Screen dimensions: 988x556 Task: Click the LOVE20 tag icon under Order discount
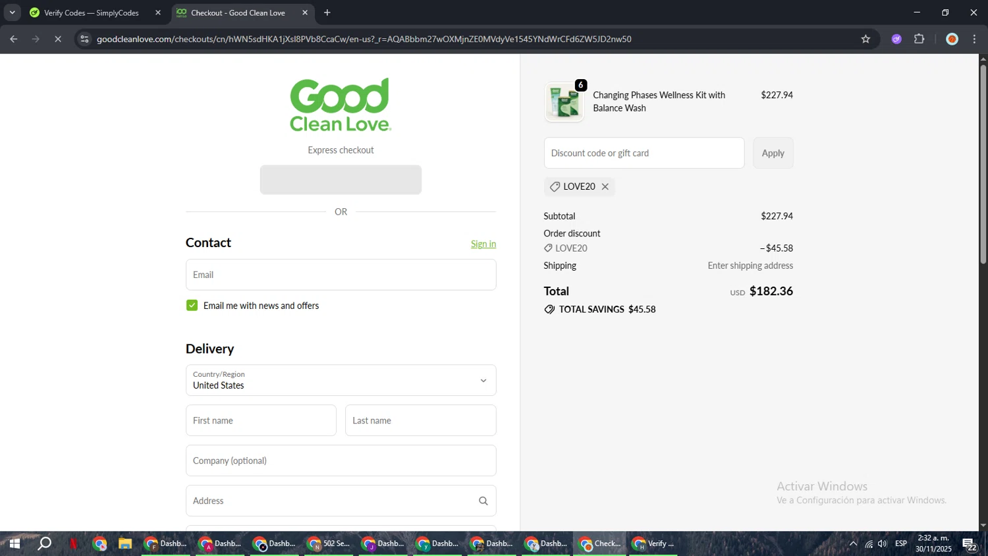[548, 248]
